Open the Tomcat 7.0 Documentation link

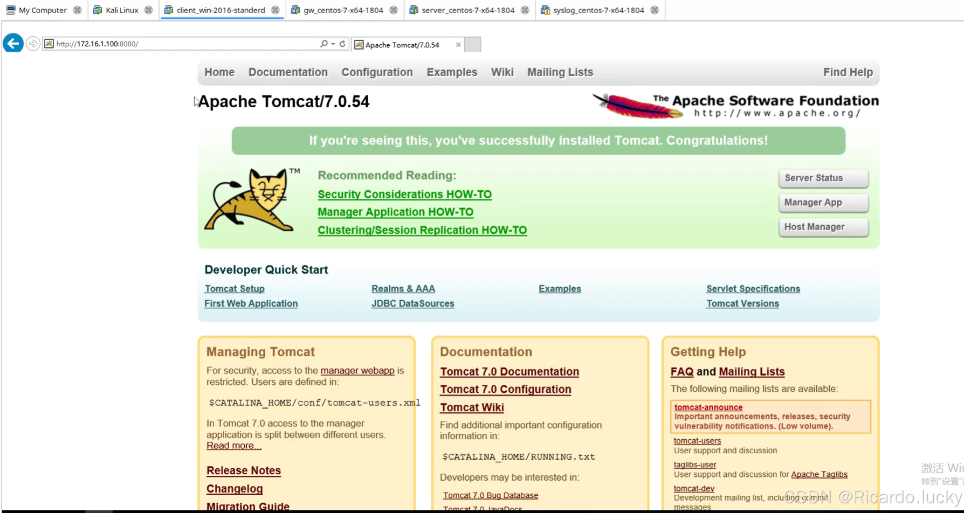(509, 372)
